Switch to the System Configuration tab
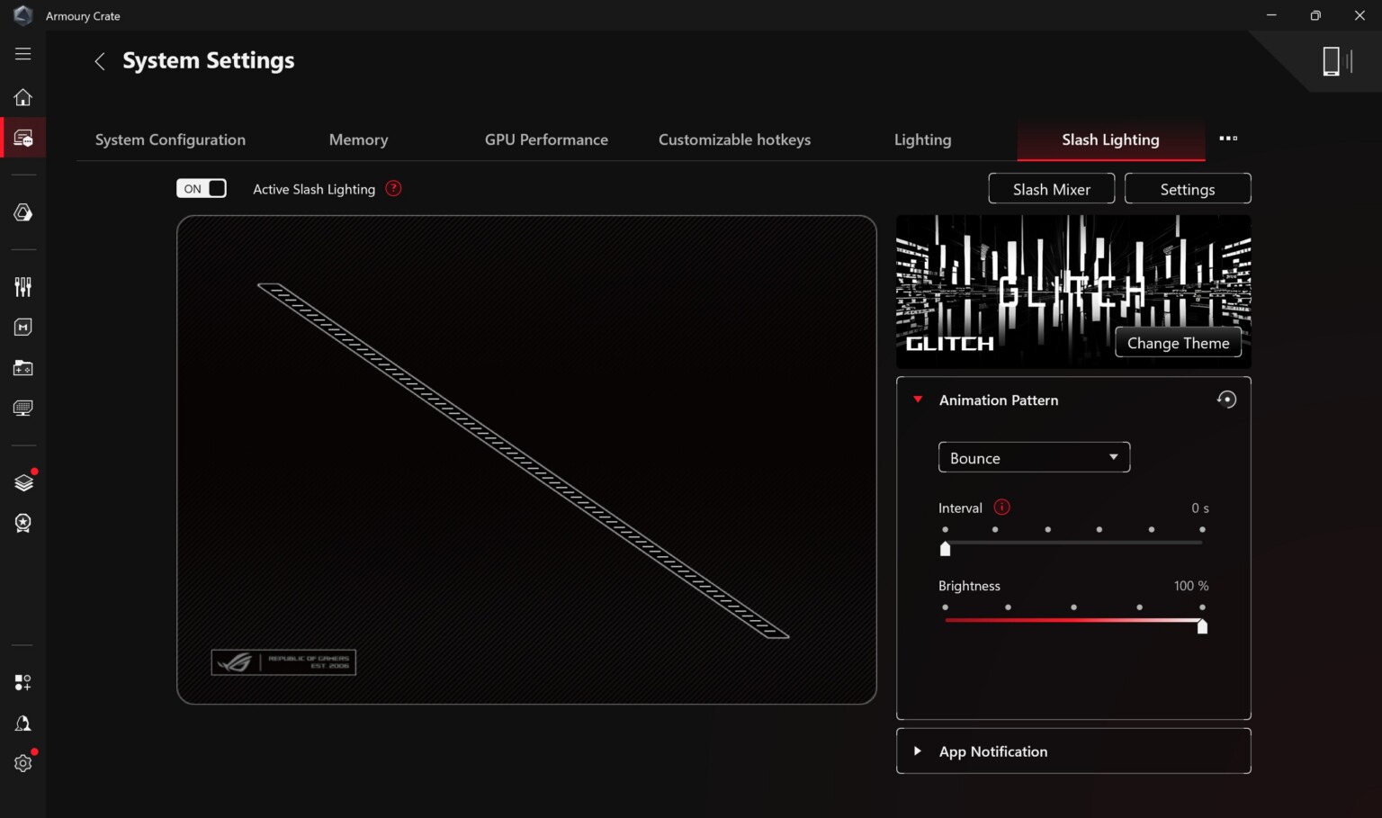 (170, 139)
